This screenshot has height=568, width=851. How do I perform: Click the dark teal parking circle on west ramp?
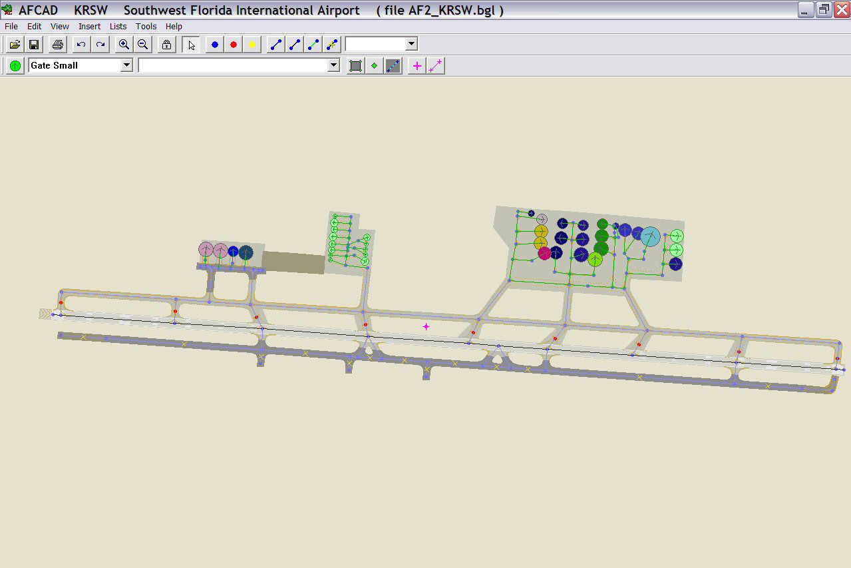(x=246, y=252)
